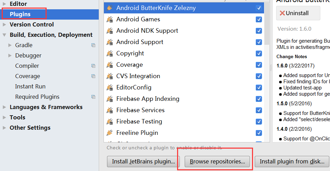
Task: Open the Instant Run settings page
Action: tap(30, 86)
